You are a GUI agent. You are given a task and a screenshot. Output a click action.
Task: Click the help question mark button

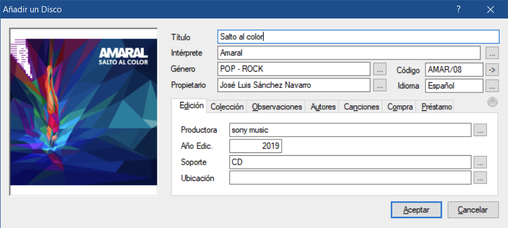(458, 10)
